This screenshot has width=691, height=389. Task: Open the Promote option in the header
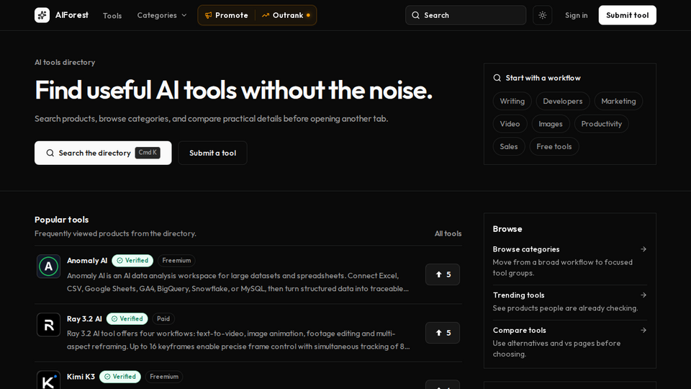(x=227, y=15)
